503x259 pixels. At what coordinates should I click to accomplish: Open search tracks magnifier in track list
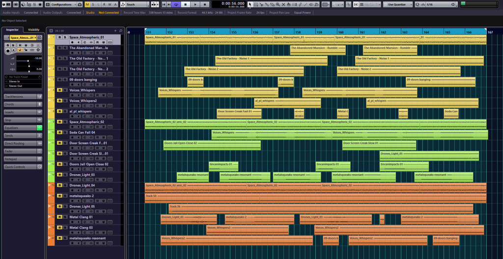coord(121,31)
